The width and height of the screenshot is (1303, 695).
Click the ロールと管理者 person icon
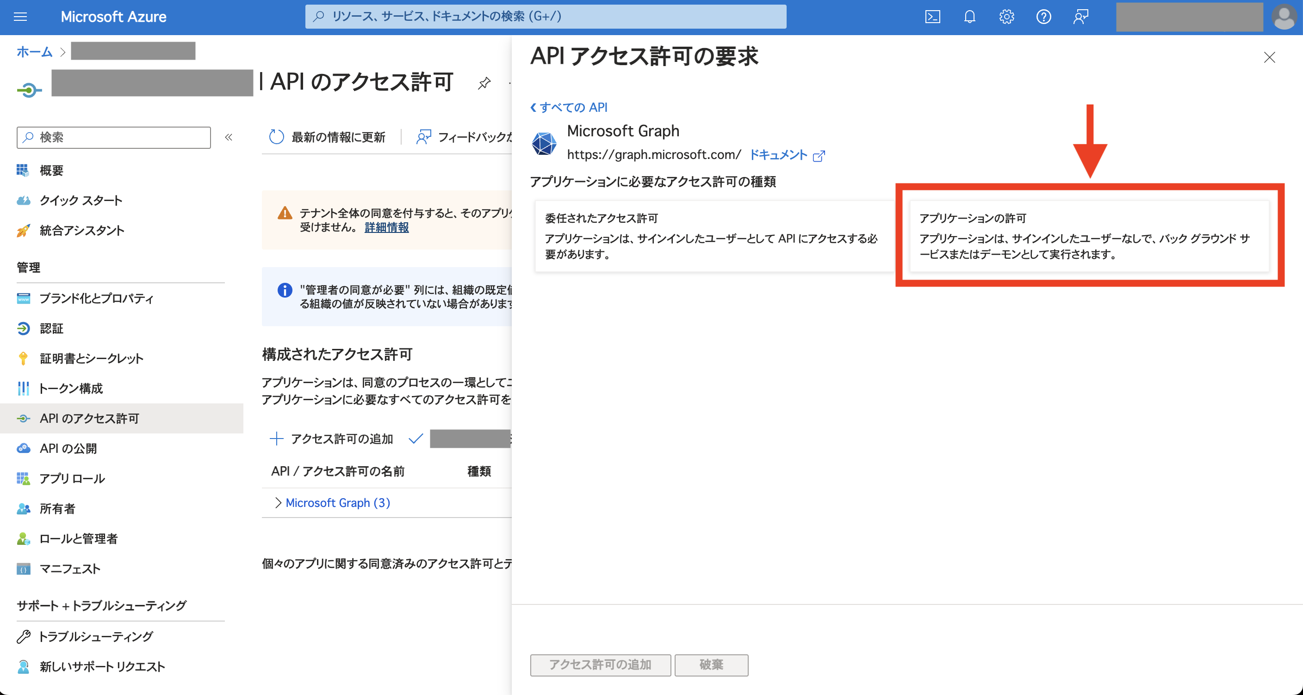tap(23, 538)
